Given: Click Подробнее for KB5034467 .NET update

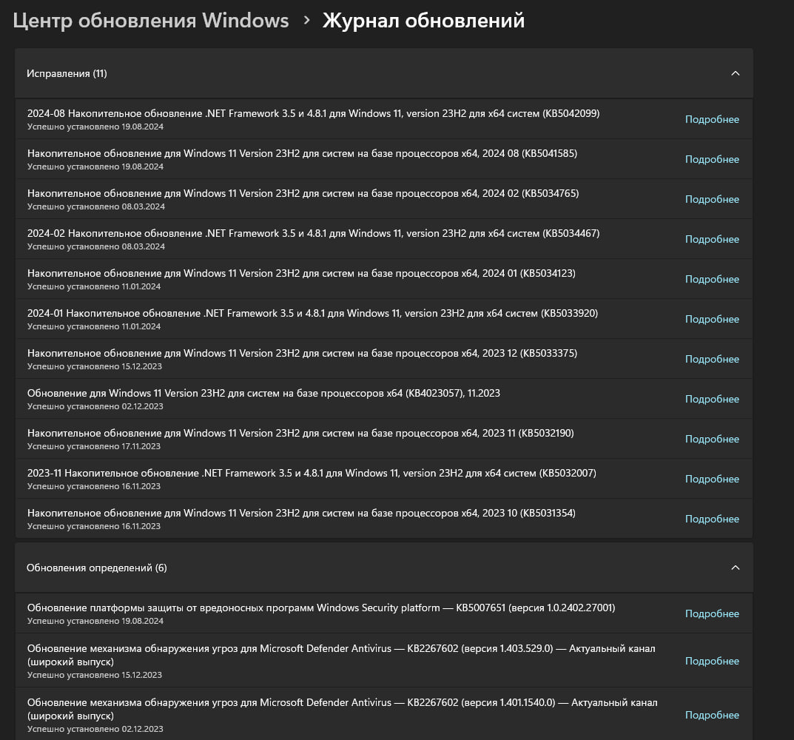Looking at the screenshot, I should [x=712, y=239].
